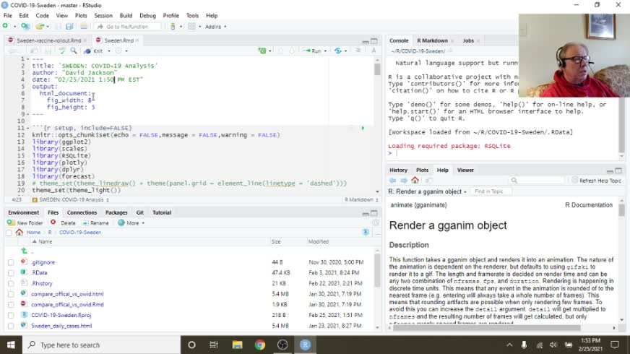Viewport: 630px width, 354px height.
Task: Click the Find in Topic field
Action: (491, 191)
